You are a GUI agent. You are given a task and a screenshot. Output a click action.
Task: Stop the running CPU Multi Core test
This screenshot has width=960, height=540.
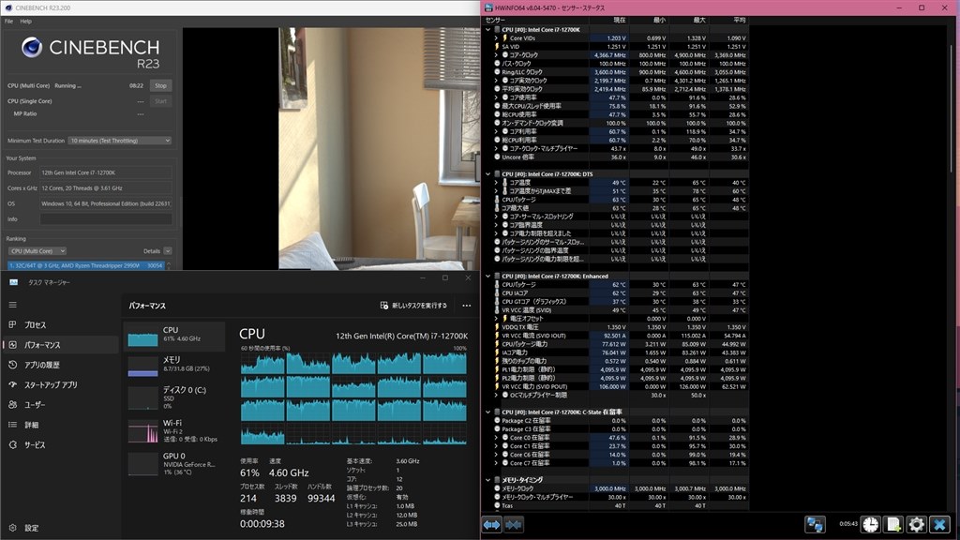point(160,85)
